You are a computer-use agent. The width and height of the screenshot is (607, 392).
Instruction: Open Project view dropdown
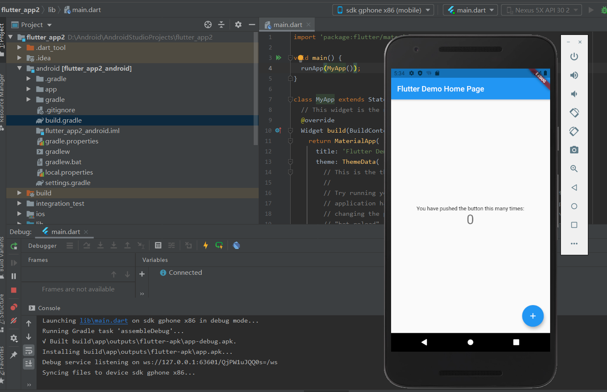click(x=32, y=25)
